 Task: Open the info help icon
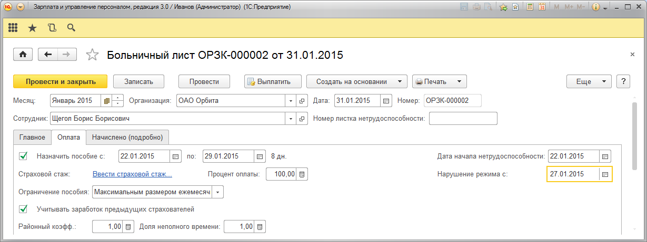click(x=596, y=7)
